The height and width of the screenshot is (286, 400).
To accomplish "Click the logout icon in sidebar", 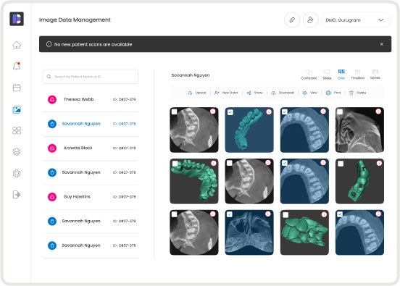I will click(17, 195).
